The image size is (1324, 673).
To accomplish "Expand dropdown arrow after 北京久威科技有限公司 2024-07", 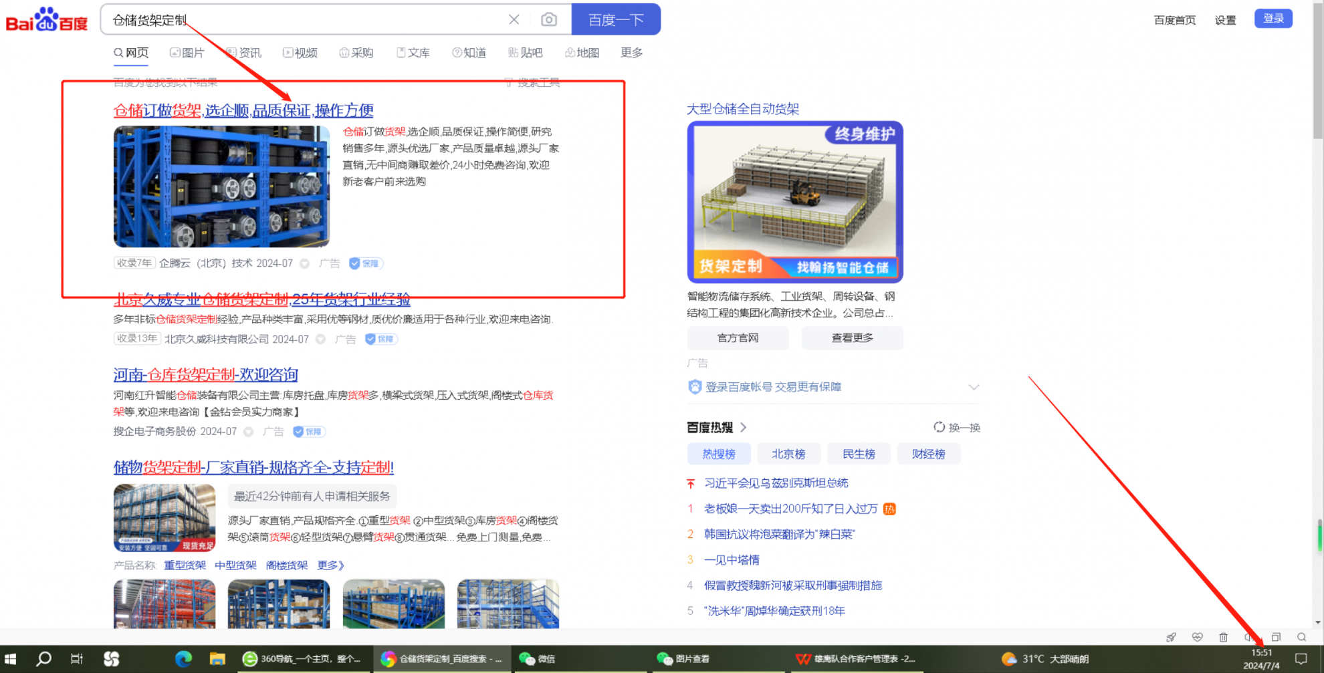I will pos(321,339).
